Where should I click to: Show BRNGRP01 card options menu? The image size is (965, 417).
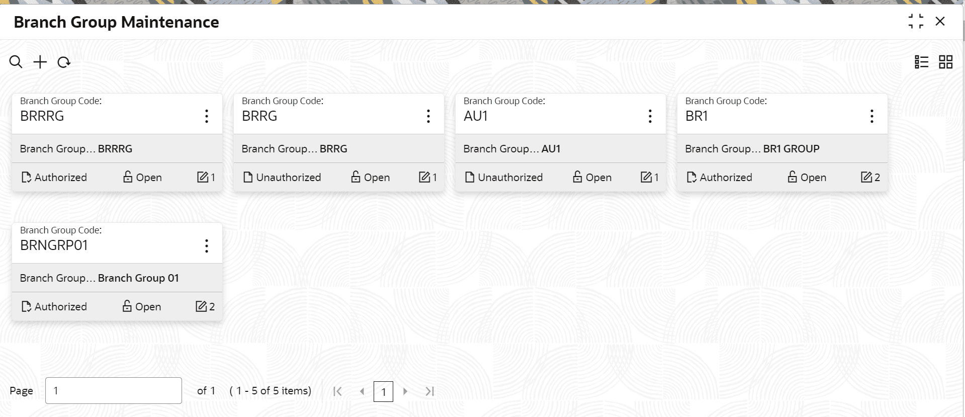pos(207,245)
